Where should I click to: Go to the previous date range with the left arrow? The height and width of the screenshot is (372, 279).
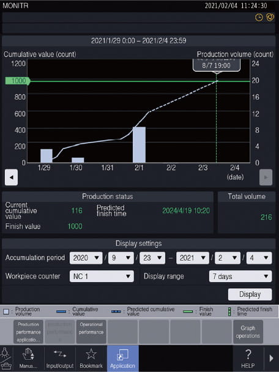(x=11, y=177)
